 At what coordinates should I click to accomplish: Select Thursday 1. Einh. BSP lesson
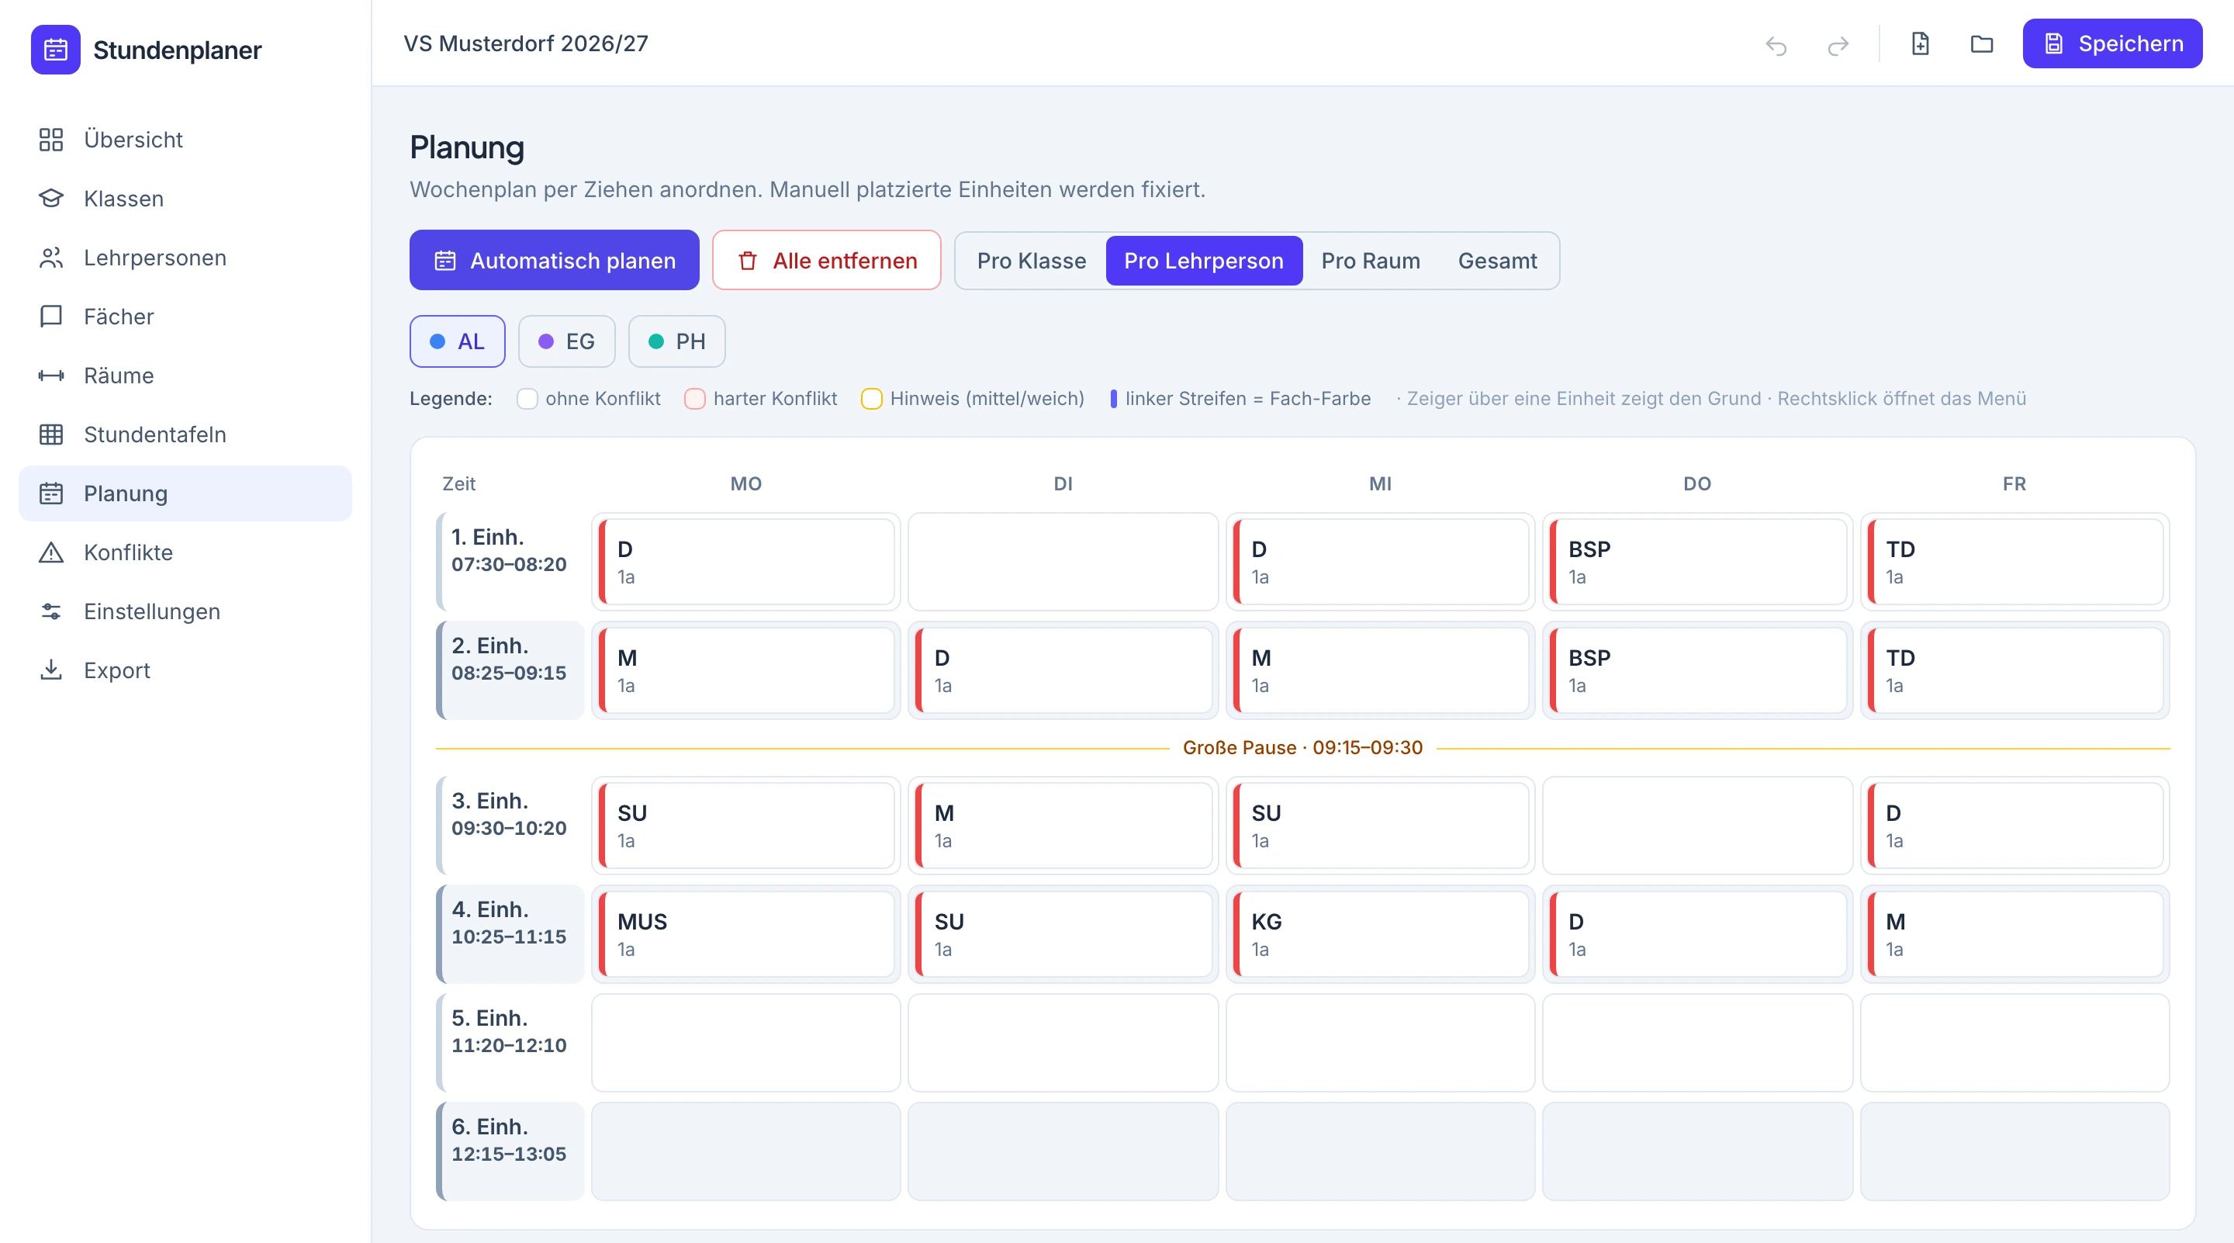(1697, 562)
